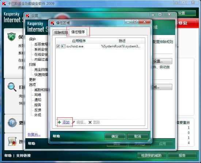The width and height of the screenshot is (201, 163).
Task: Click 取消 in the 信任区域 dialog
Action: tap(138, 136)
